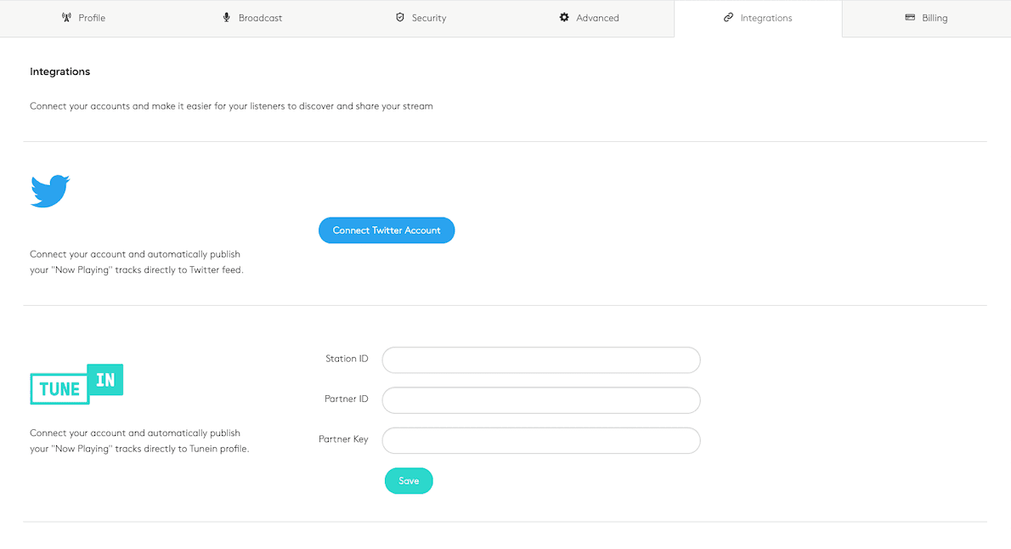Click into the Partner ID text box
This screenshot has height=549, width=1011.
click(541, 400)
